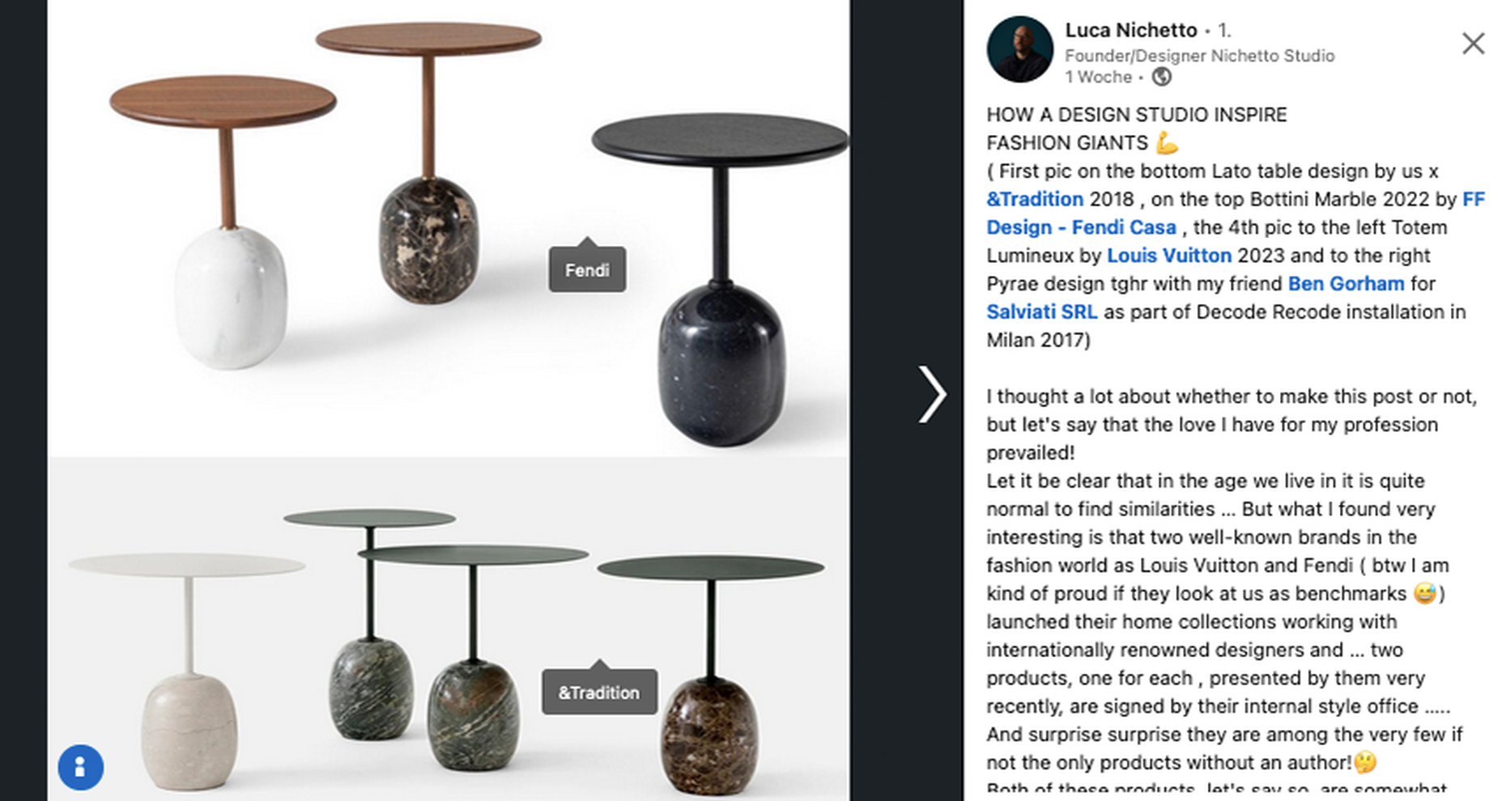Click the Fendi tag on the image

(587, 270)
